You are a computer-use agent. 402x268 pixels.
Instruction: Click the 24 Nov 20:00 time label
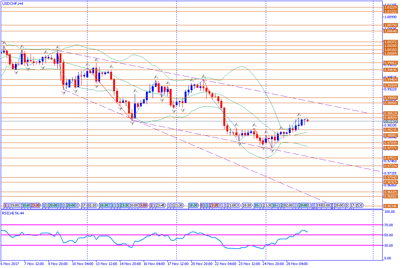(x=273, y=264)
